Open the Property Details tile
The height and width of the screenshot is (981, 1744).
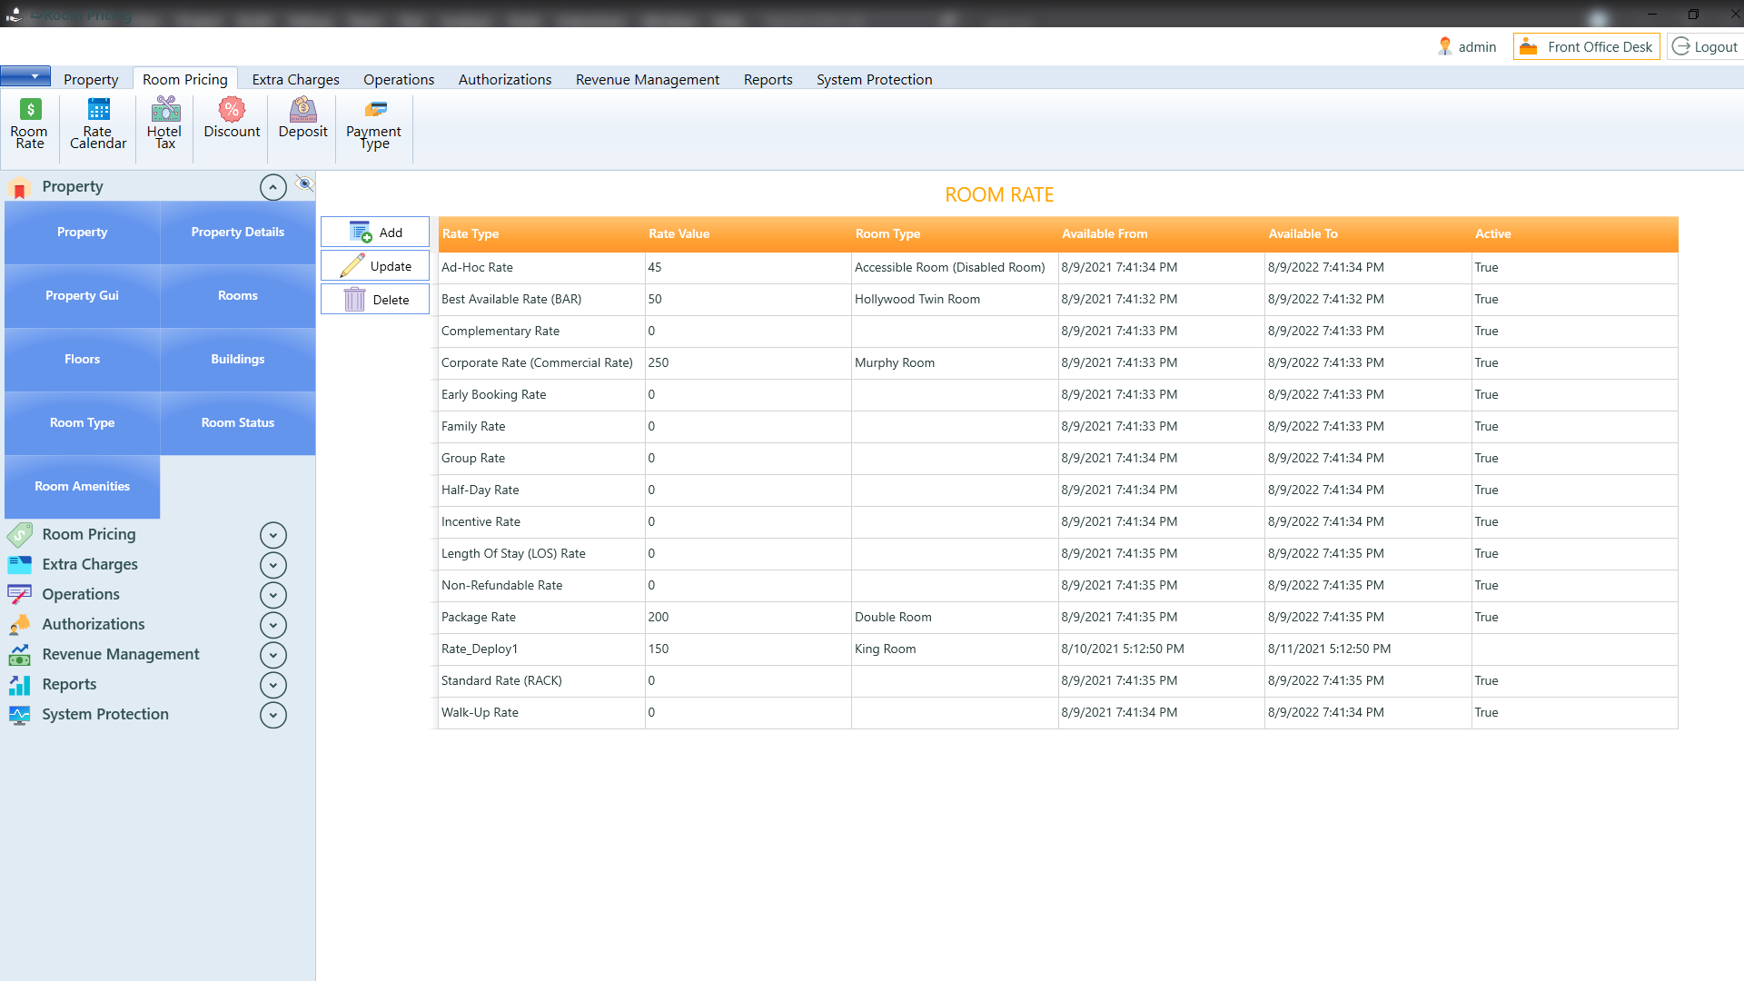[x=238, y=233]
